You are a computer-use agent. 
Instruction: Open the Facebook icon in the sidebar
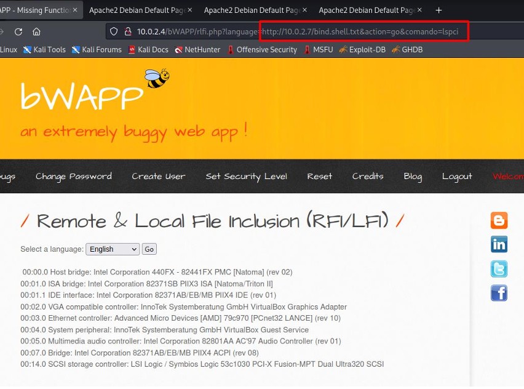(x=499, y=293)
